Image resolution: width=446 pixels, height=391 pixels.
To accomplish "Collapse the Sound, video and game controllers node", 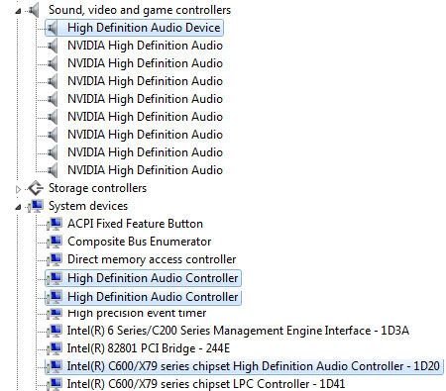I will click(x=18, y=12).
